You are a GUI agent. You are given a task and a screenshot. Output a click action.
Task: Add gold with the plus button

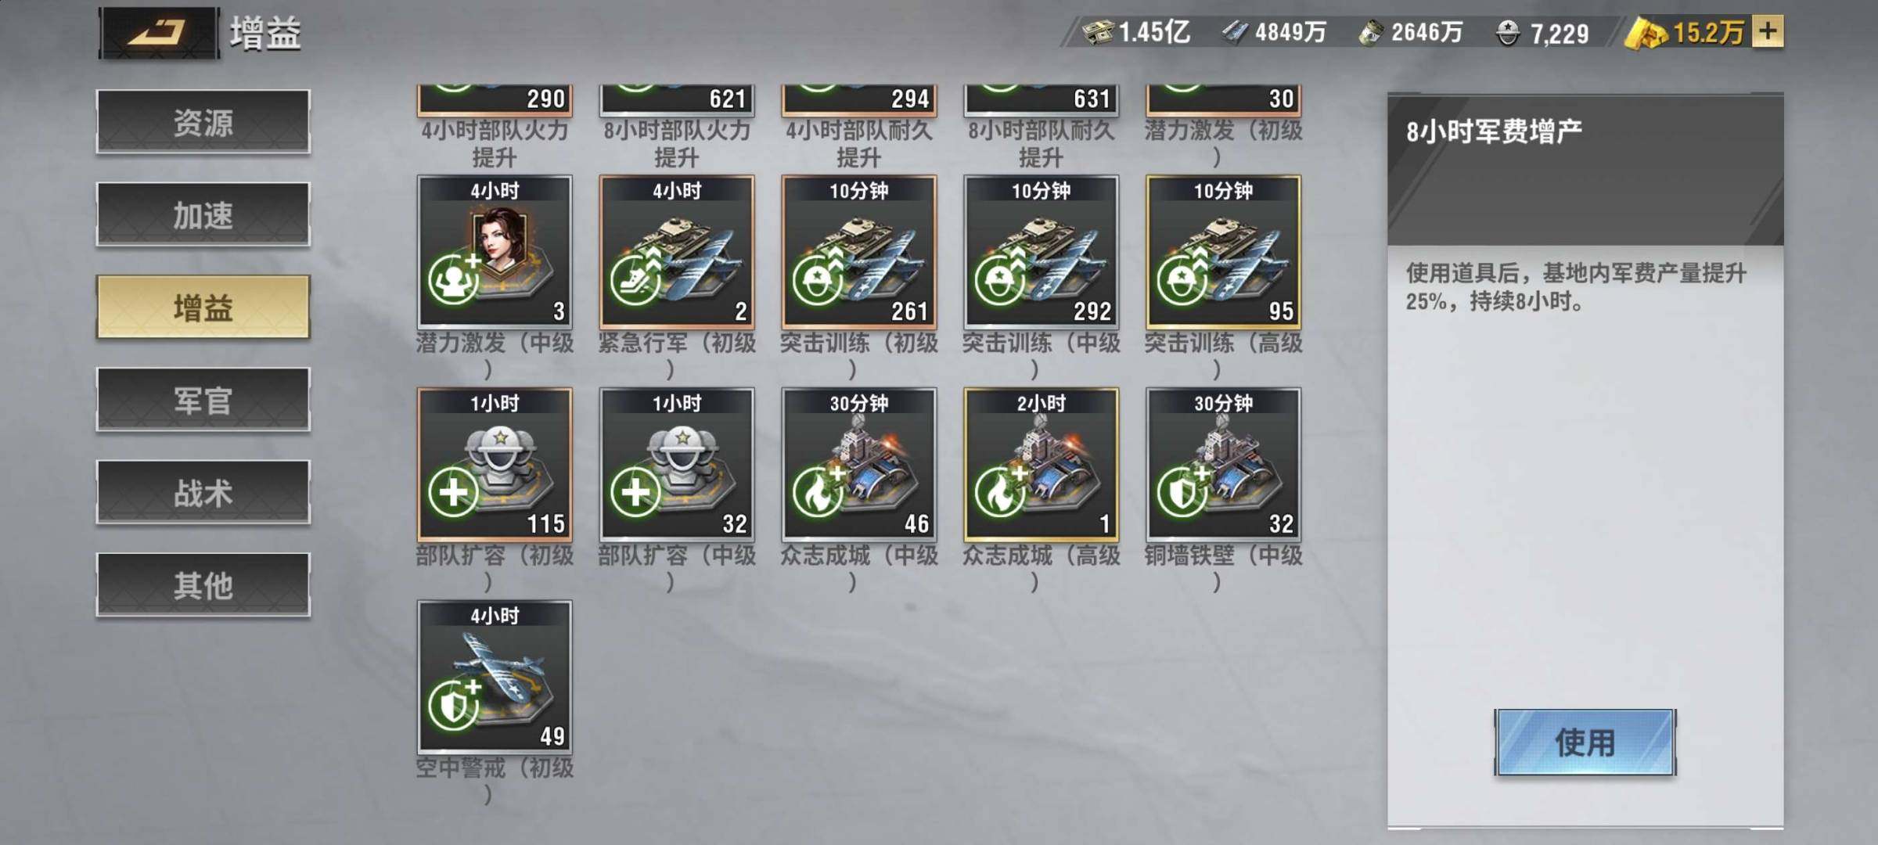tap(1768, 32)
